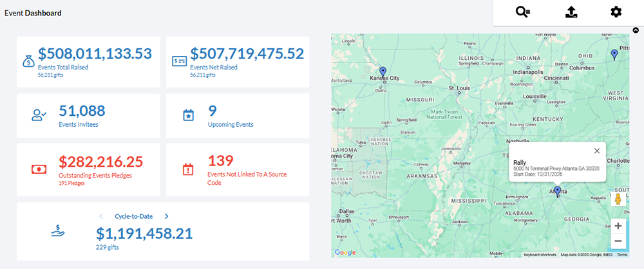644x269 pixels.
Task: Click the St. Louis label on the map
Action: [459, 88]
